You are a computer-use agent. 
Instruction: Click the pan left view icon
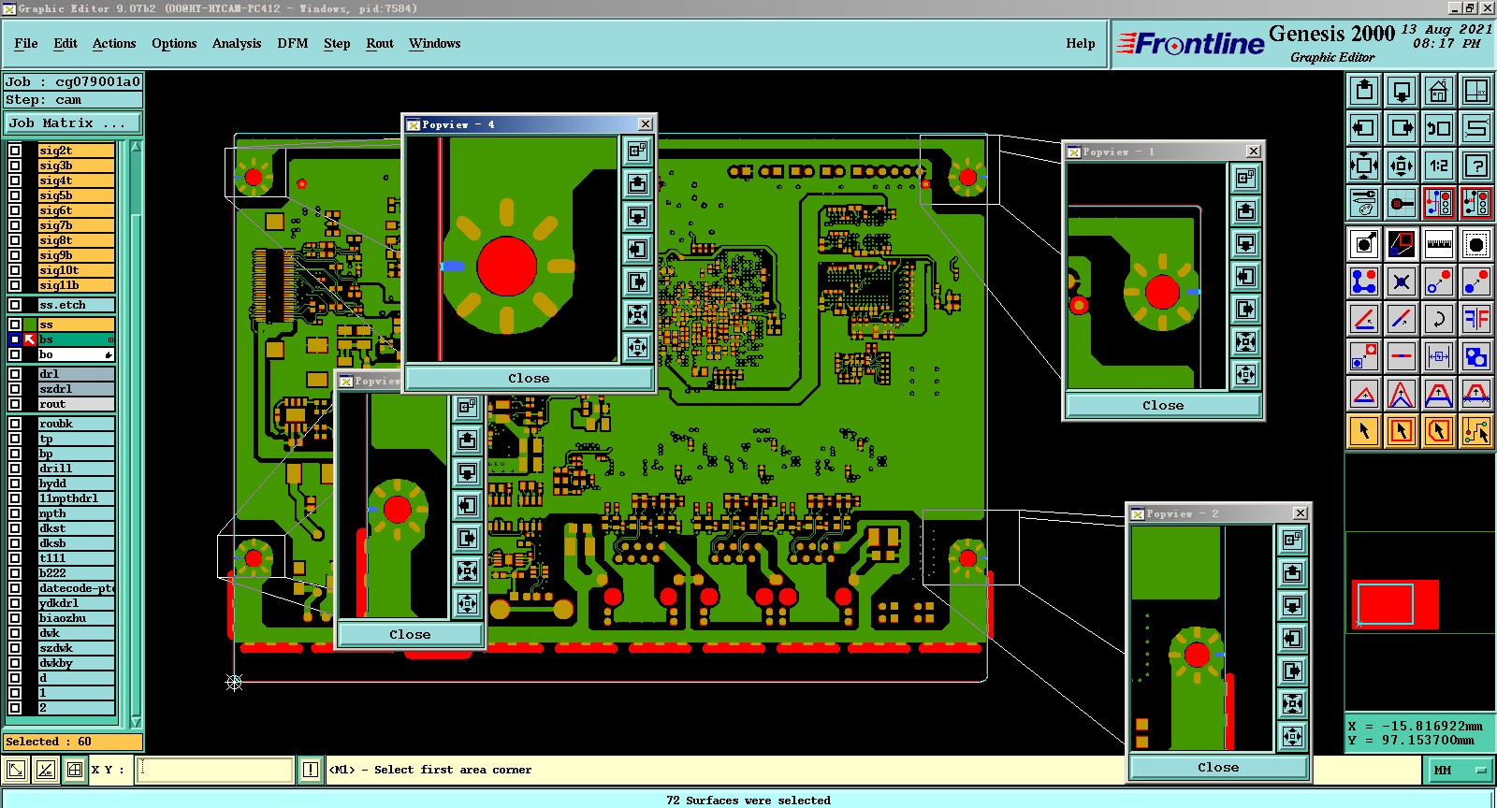tap(1364, 128)
